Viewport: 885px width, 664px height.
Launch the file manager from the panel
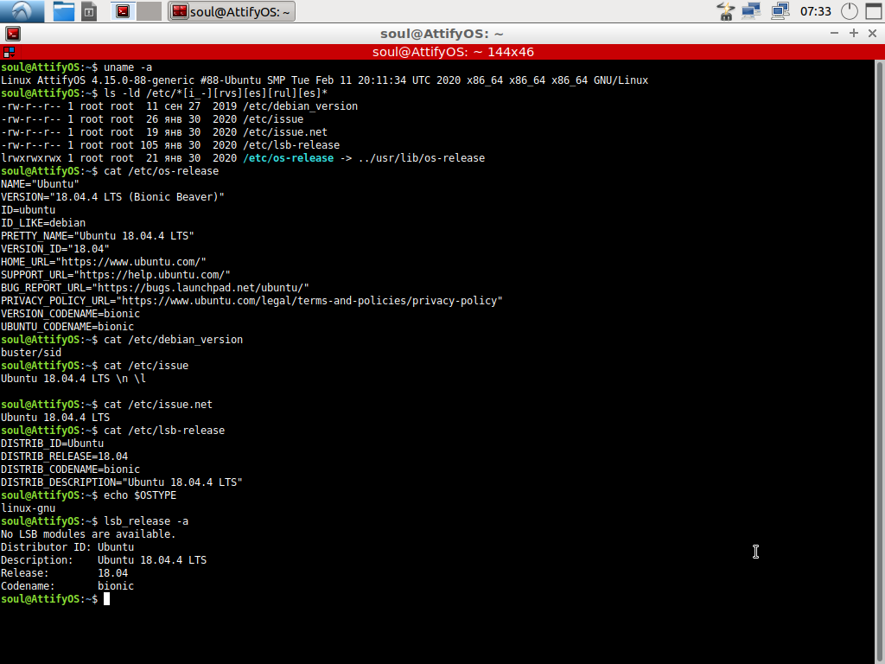pyautogui.click(x=63, y=11)
